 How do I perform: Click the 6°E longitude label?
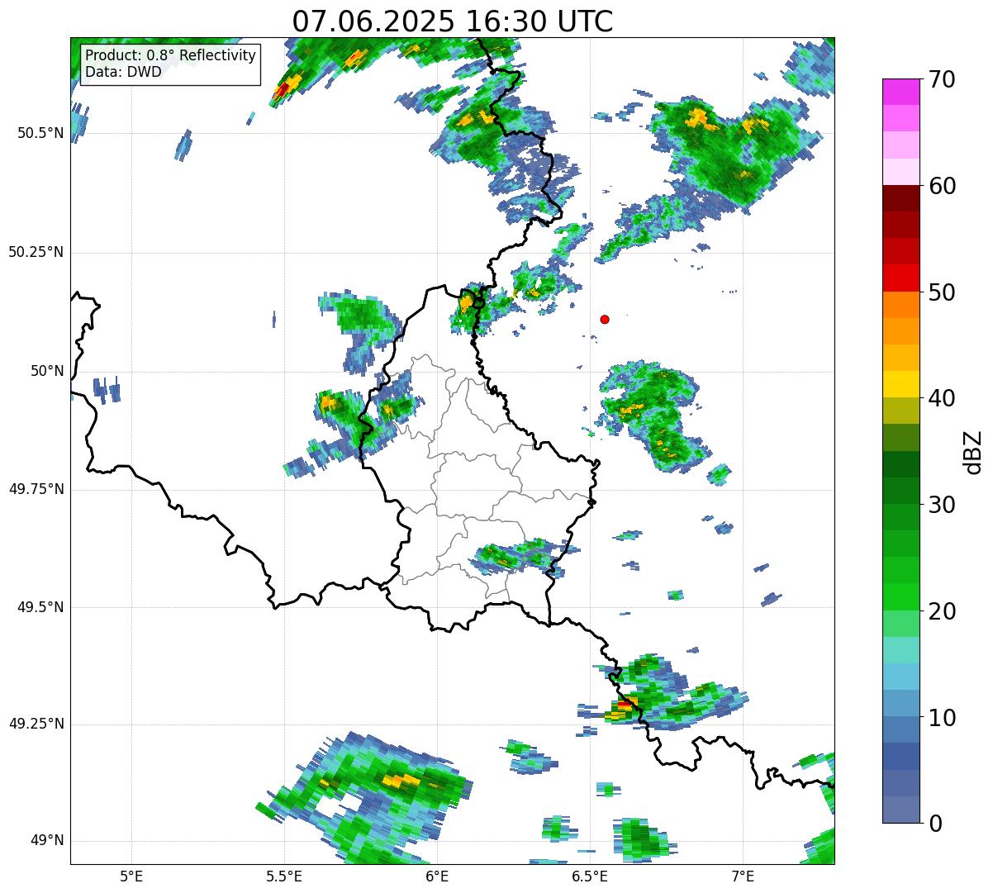[437, 876]
